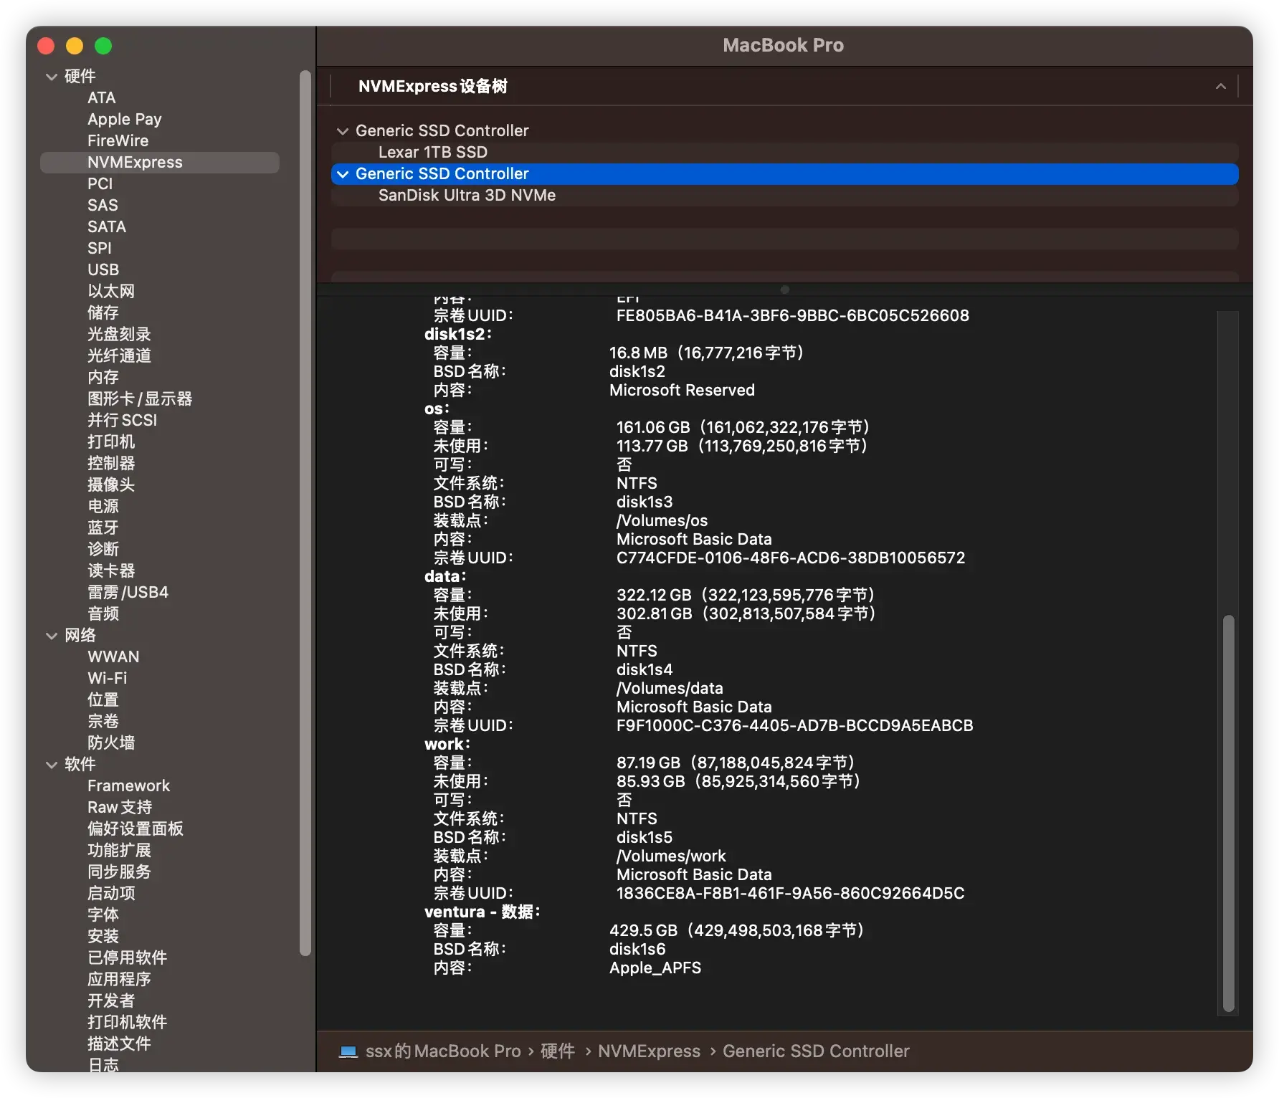Select 字体 in the sidebar
This screenshot has height=1098, width=1279.
click(103, 915)
